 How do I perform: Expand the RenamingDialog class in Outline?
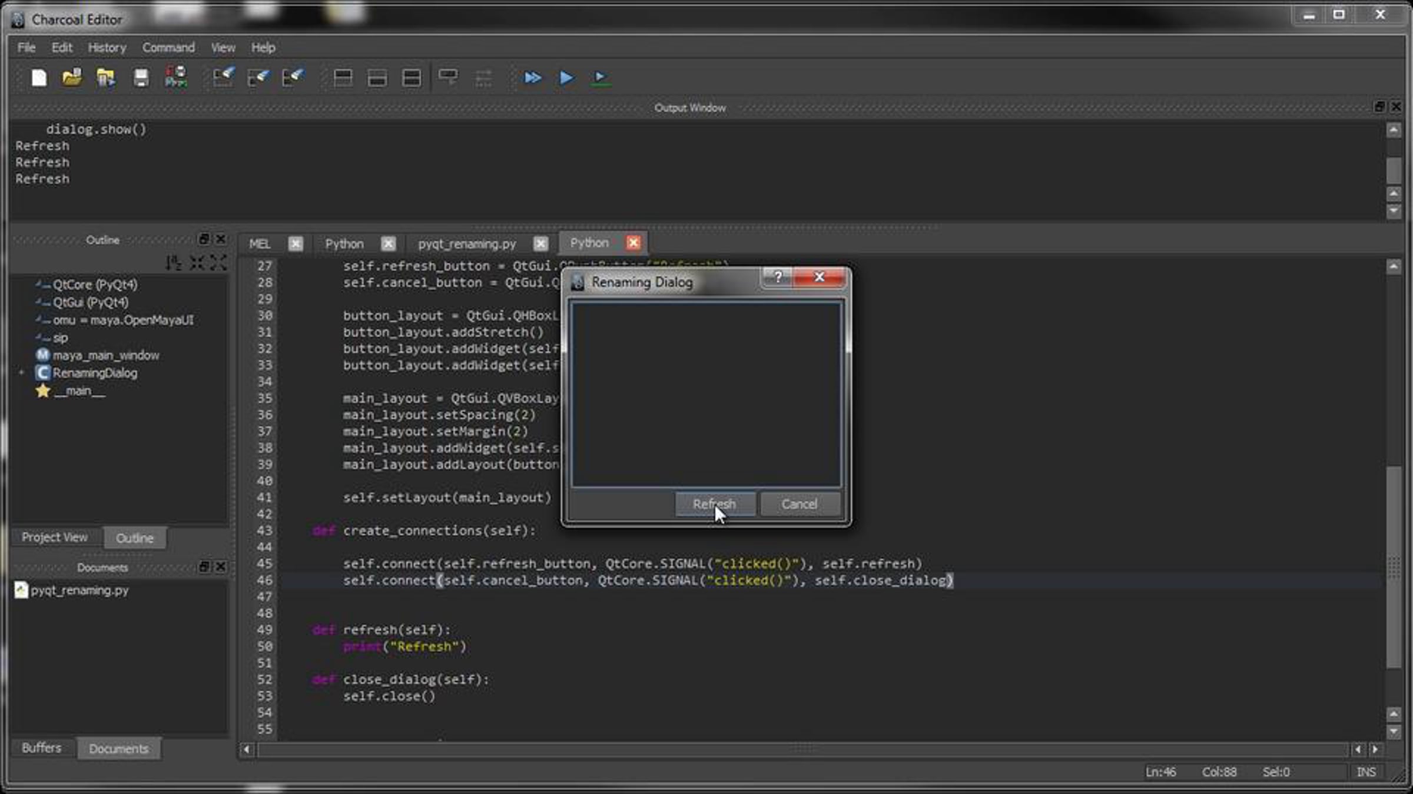(22, 373)
